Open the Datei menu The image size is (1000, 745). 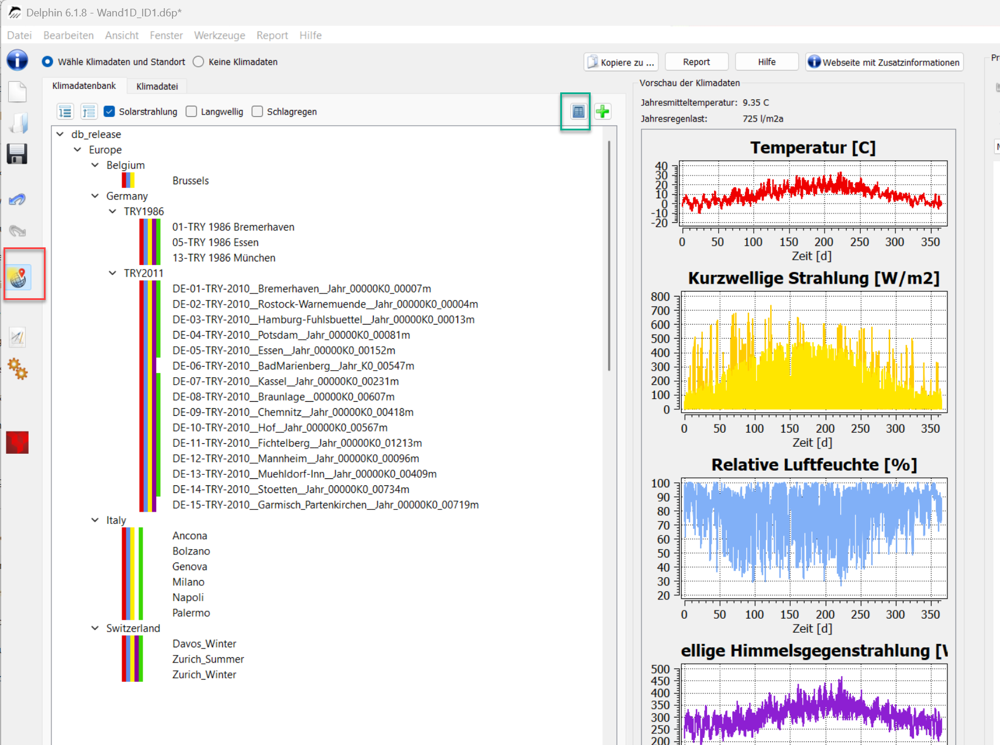pos(19,35)
